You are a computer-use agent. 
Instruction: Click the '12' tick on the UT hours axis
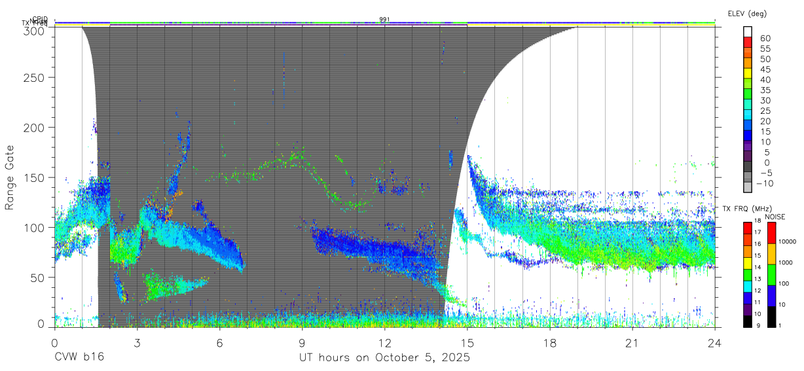384,343
